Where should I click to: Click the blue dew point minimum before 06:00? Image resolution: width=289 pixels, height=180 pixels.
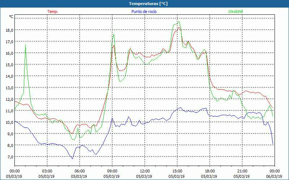(x=73, y=158)
